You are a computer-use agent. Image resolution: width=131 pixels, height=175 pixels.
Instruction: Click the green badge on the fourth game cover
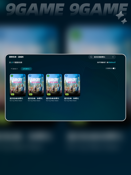click(67, 94)
